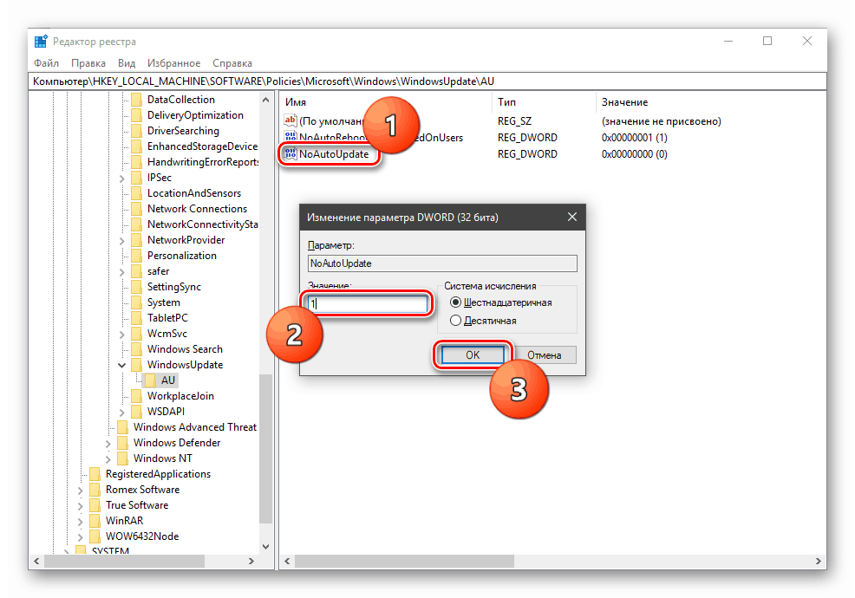Click the REG_SZ type cell

point(514,121)
